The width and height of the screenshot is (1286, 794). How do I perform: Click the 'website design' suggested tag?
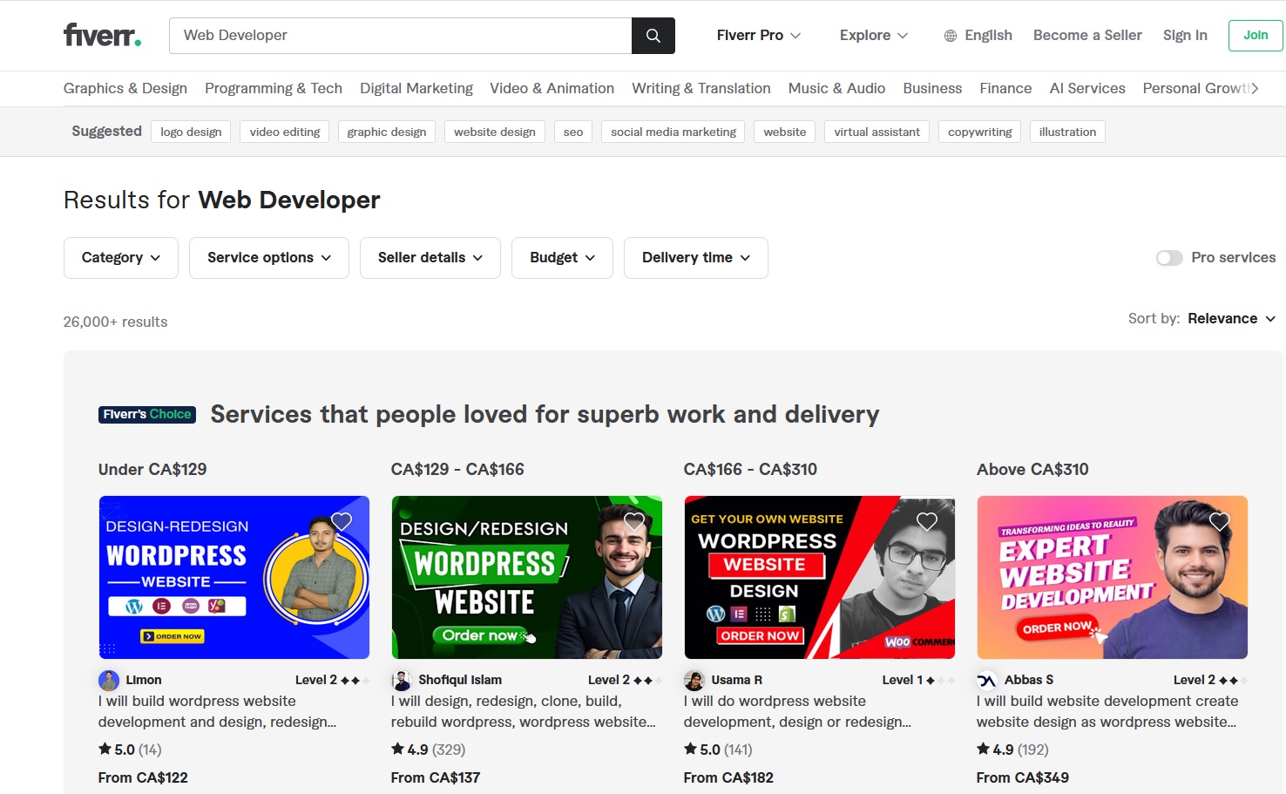495,132
